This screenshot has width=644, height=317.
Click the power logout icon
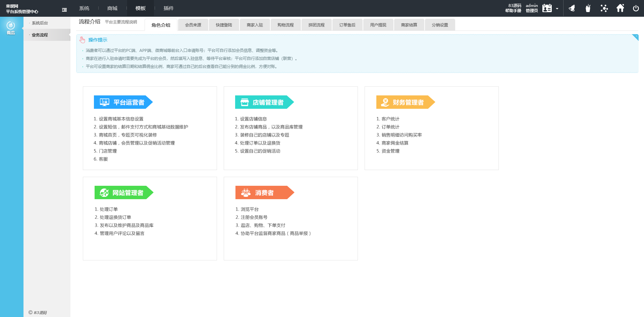636,8
